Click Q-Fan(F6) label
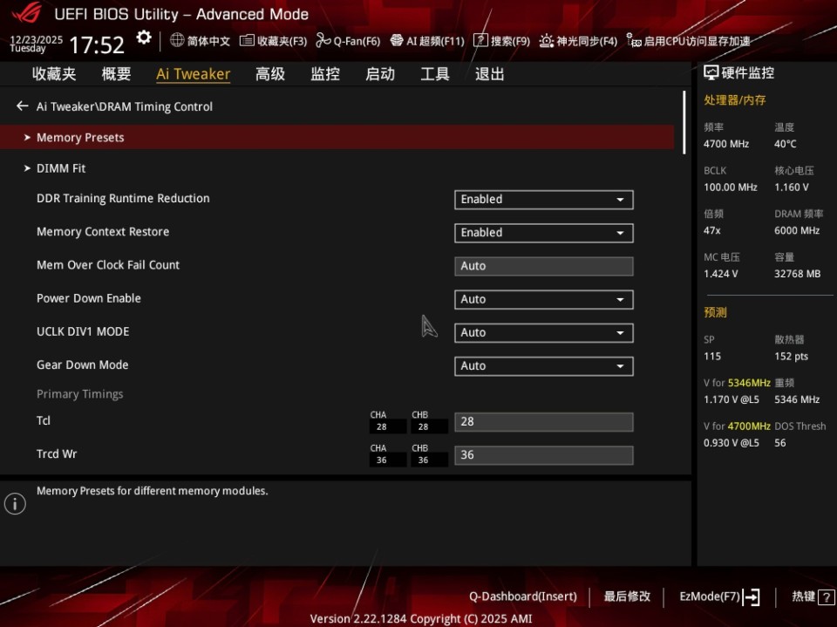This screenshot has width=837, height=627. (x=357, y=41)
